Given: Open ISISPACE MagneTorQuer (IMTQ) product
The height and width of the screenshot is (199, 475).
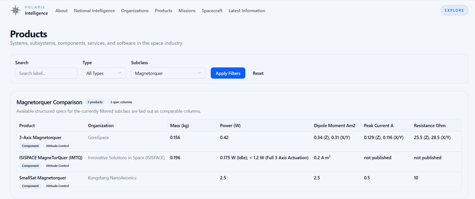Looking at the screenshot, I should coord(51,157).
